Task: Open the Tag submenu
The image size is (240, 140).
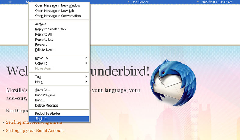Action: [59, 76]
